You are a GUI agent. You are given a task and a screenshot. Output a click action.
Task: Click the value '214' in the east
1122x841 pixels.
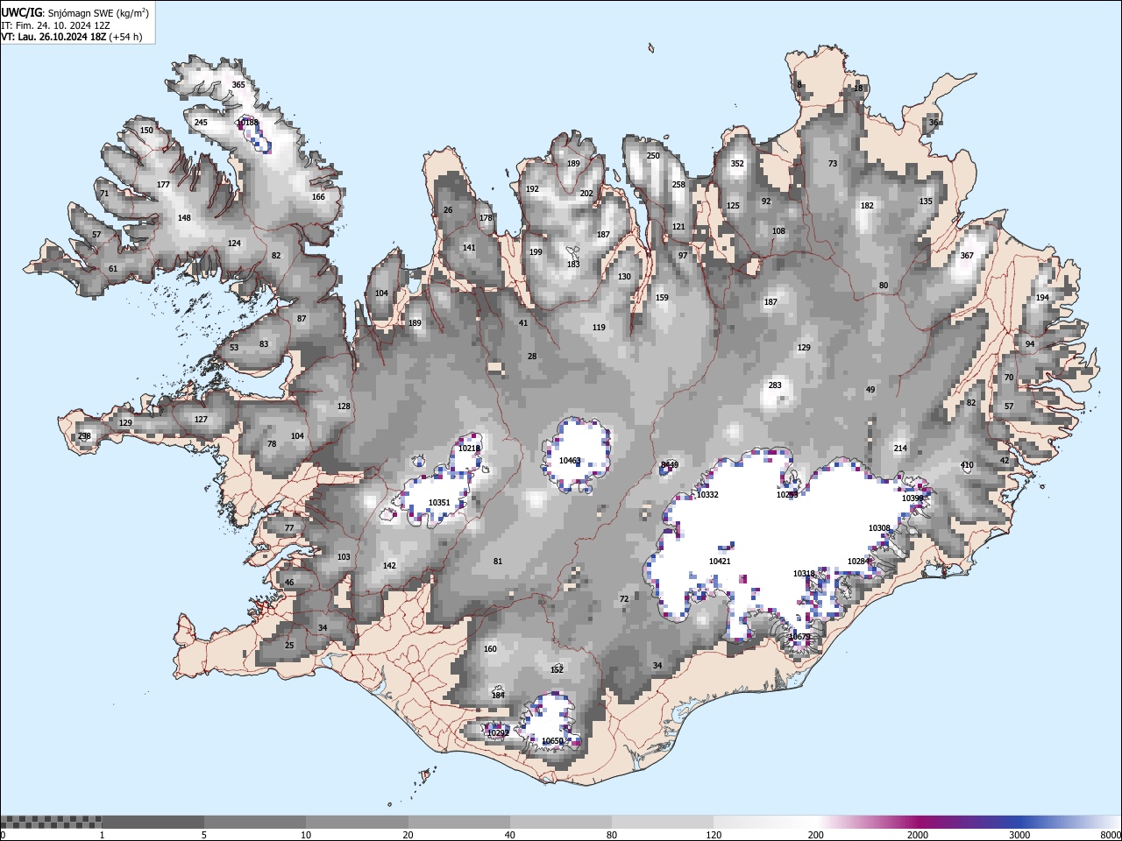coord(900,449)
